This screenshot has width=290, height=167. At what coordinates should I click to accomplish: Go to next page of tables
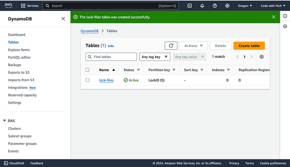click(252, 57)
